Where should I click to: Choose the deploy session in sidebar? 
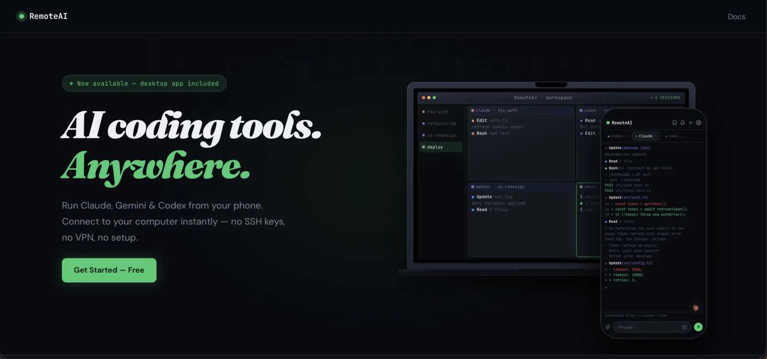pyautogui.click(x=435, y=147)
